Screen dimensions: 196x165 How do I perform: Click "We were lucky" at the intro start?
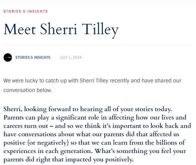[x=19, y=81]
